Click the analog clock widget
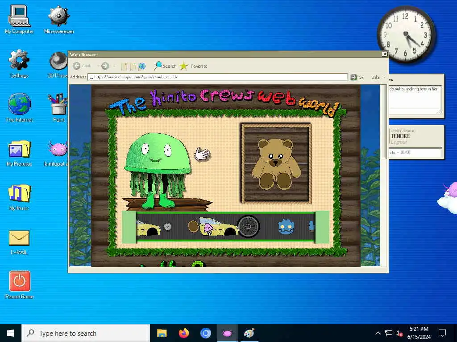 pos(406,34)
